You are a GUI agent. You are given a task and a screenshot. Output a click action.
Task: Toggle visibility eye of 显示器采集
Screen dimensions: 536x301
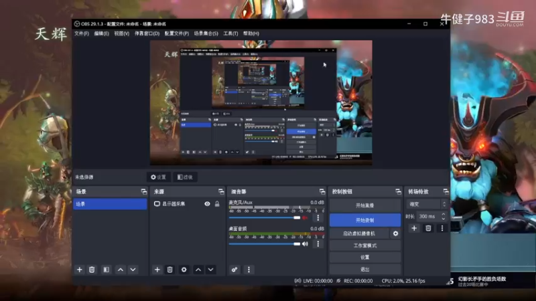[207, 204]
